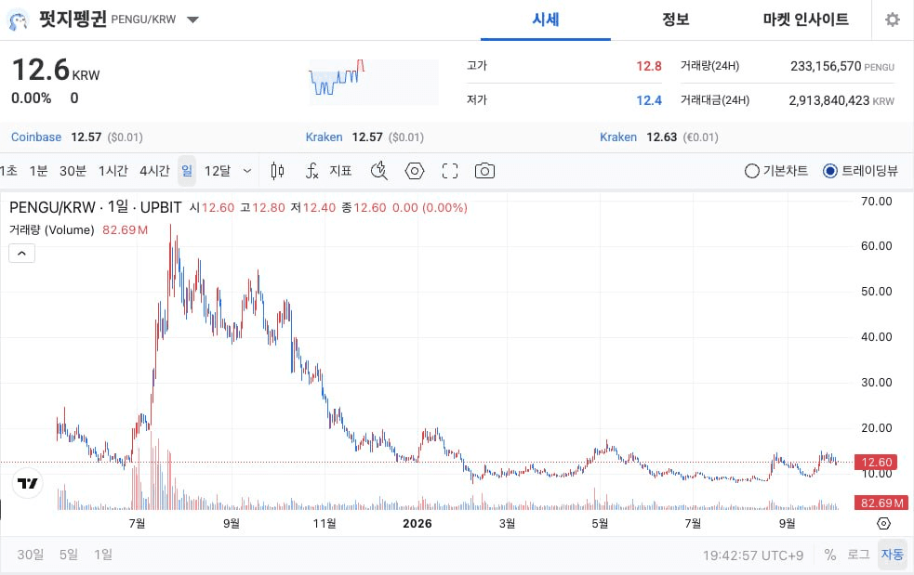Screen dimensions: 914x575
Task: Select the 트레이딩뷰 radio option
Action: [860, 171]
